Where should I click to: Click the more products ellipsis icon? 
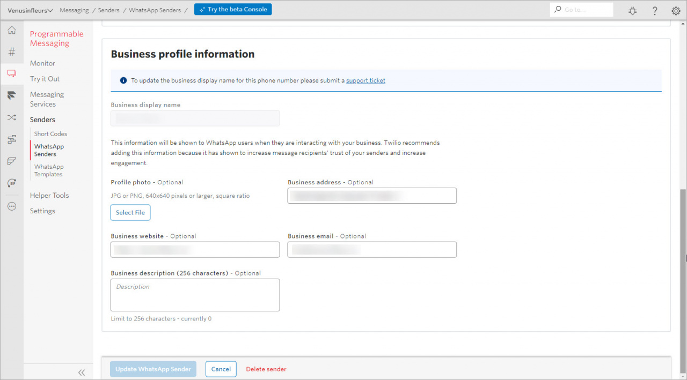click(x=11, y=206)
